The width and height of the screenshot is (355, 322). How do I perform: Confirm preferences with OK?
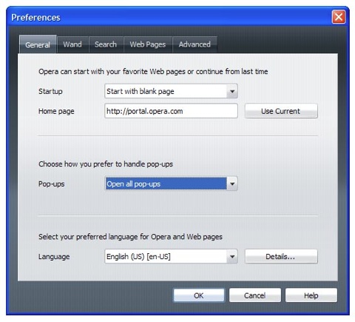coord(199,295)
